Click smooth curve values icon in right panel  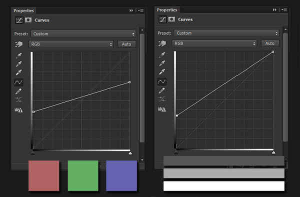pos(162,99)
